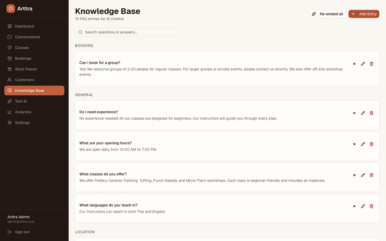Click the BOOKING category heading
The image size is (386, 241).
(x=84, y=45)
